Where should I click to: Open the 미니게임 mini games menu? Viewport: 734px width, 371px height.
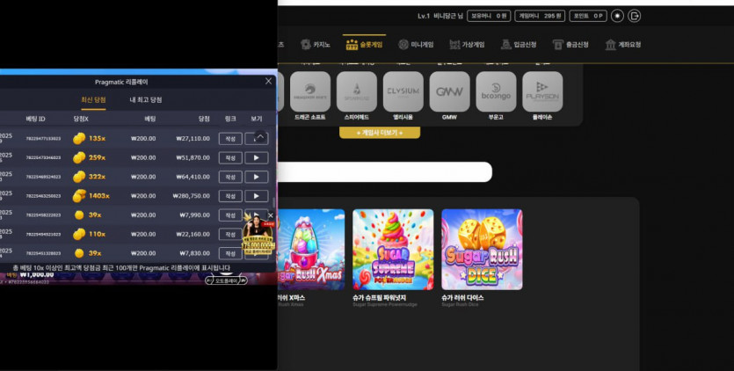click(x=416, y=45)
